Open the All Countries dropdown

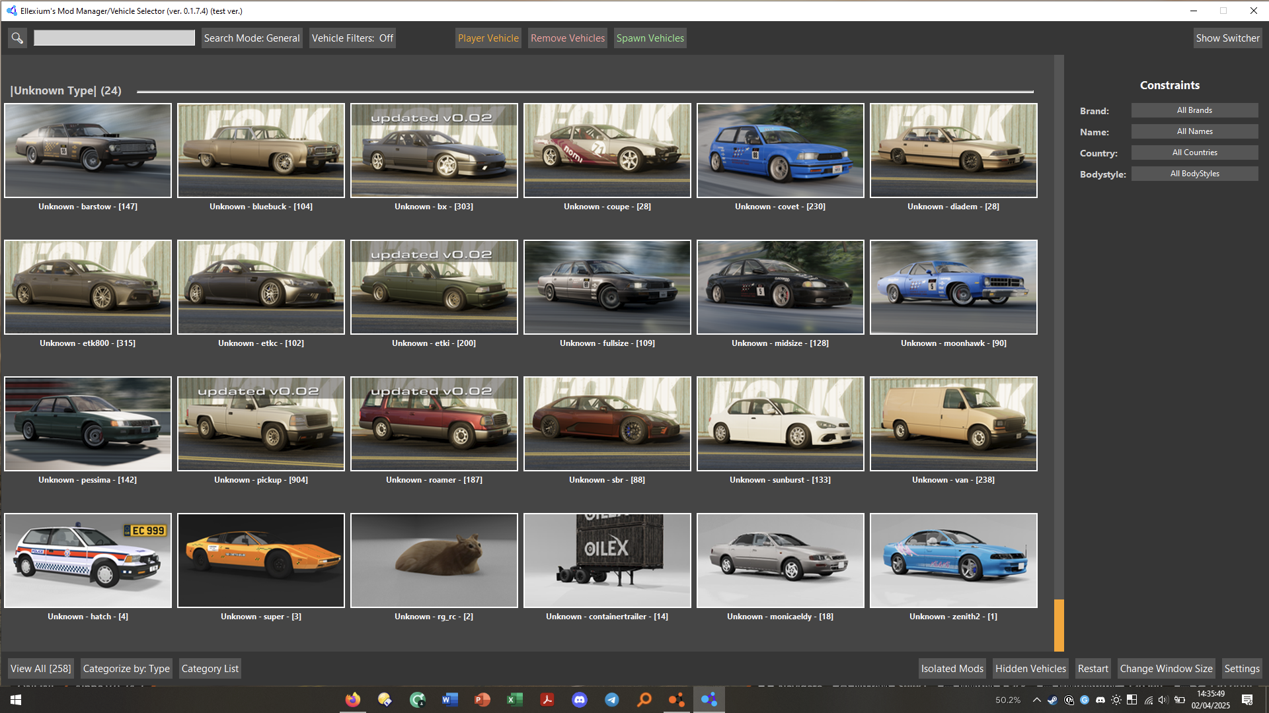tap(1194, 153)
